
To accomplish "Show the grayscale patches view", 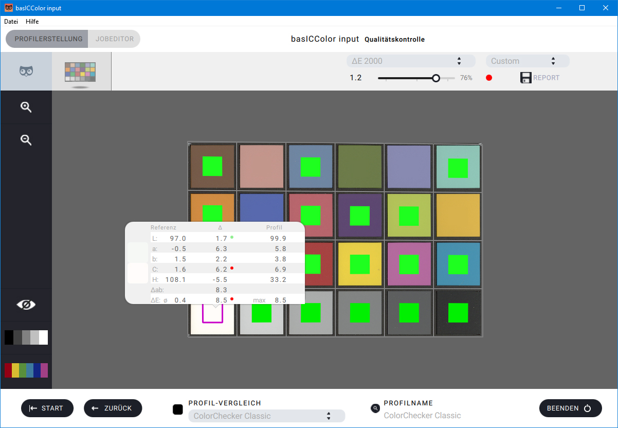I will coord(26,337).
